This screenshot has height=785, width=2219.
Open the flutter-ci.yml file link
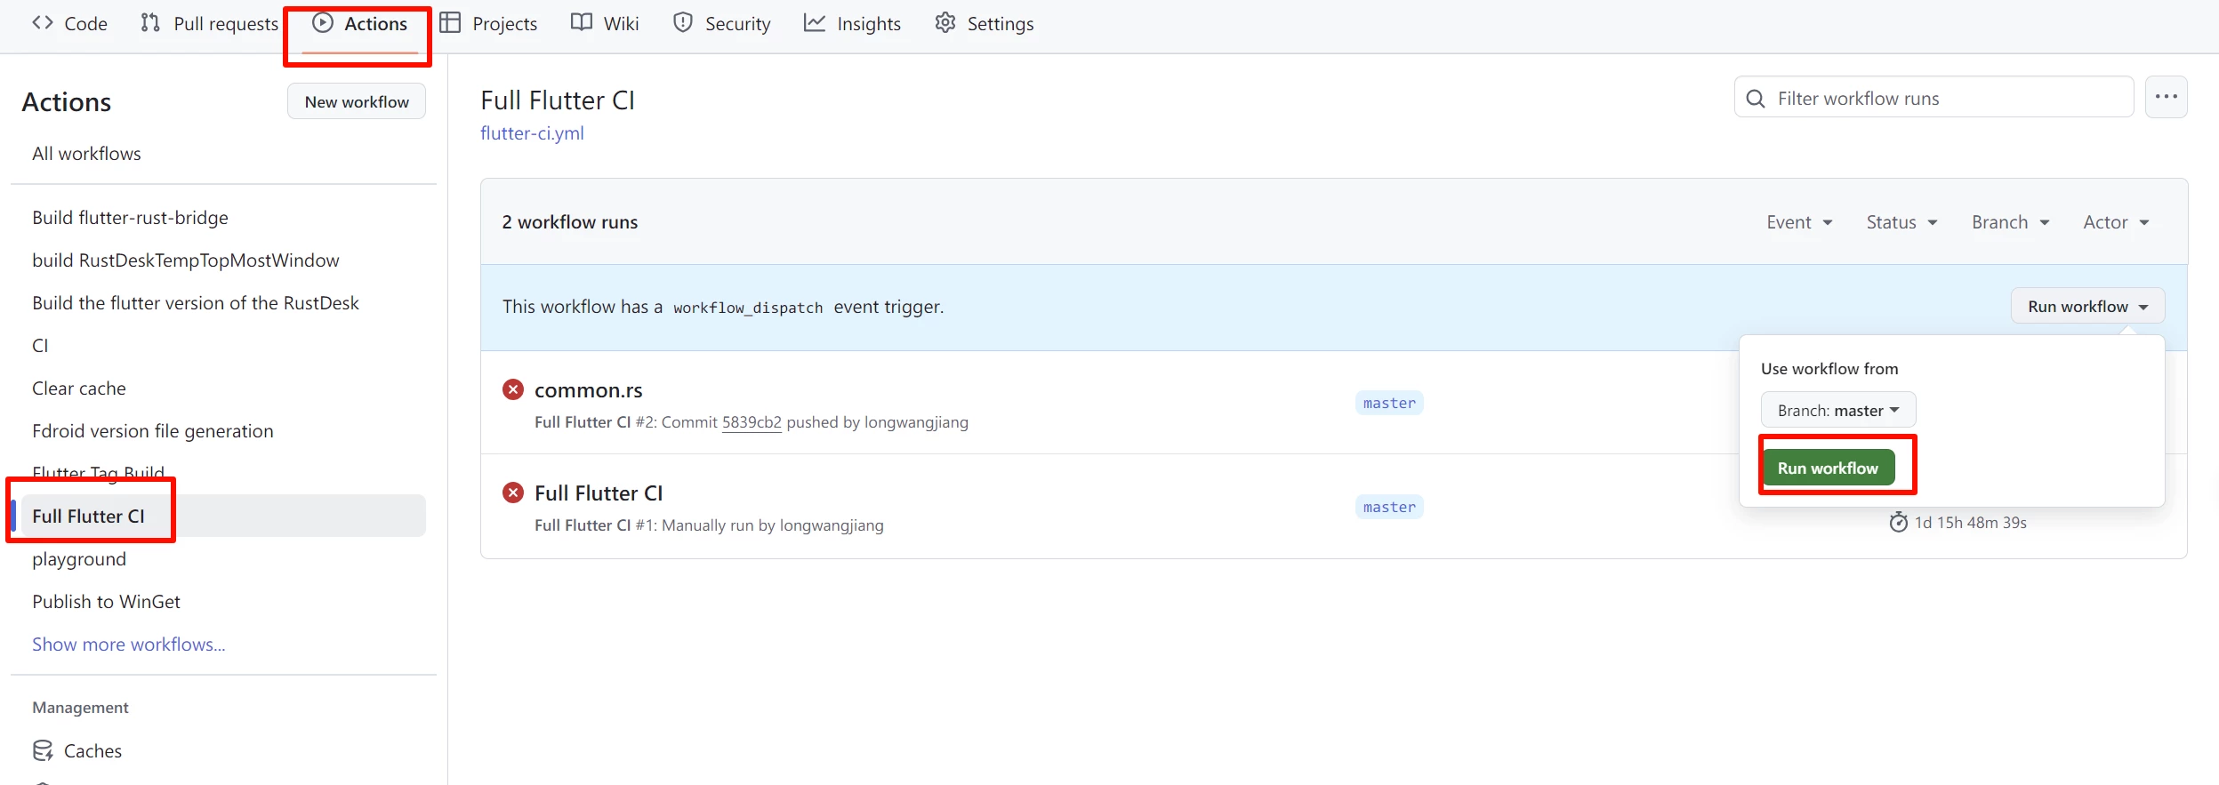[x=532, y=133]
